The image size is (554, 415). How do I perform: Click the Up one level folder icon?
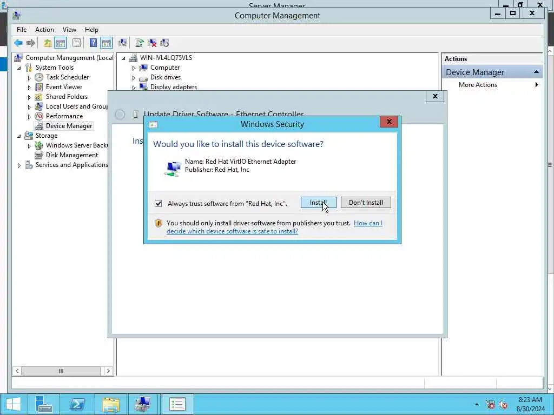[48, 43]
